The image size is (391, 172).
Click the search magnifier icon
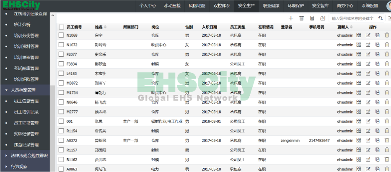point(381,18)
